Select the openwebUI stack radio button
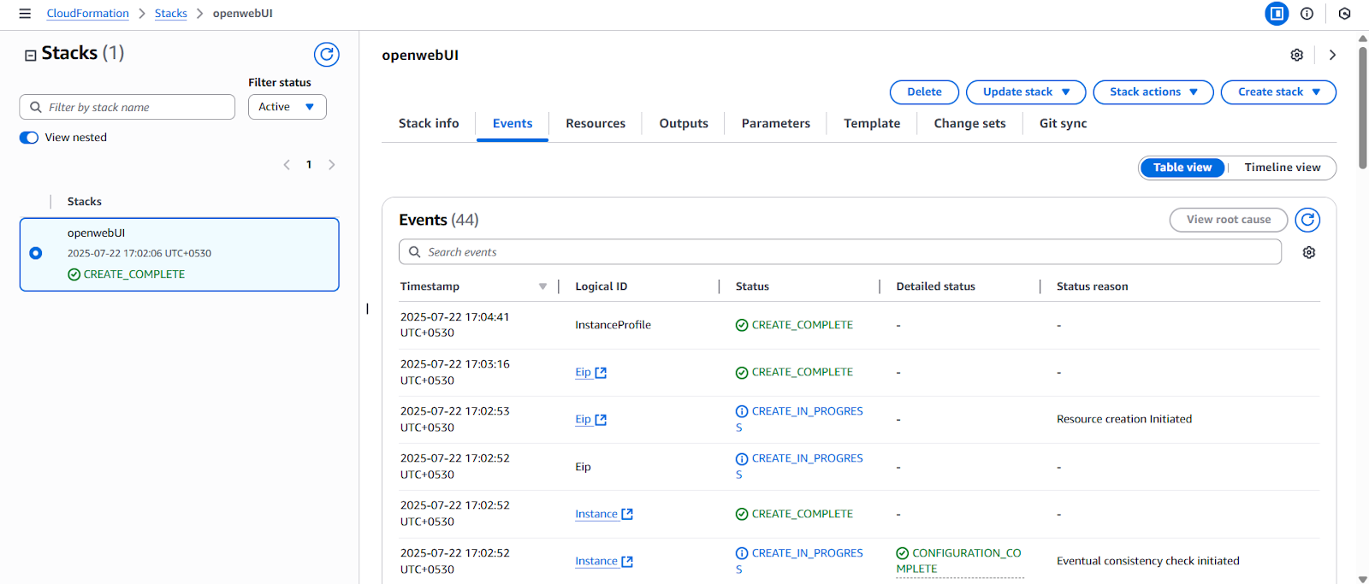Image resolution: width=1369 pixels, height=584 pixels. click(36, 253)
